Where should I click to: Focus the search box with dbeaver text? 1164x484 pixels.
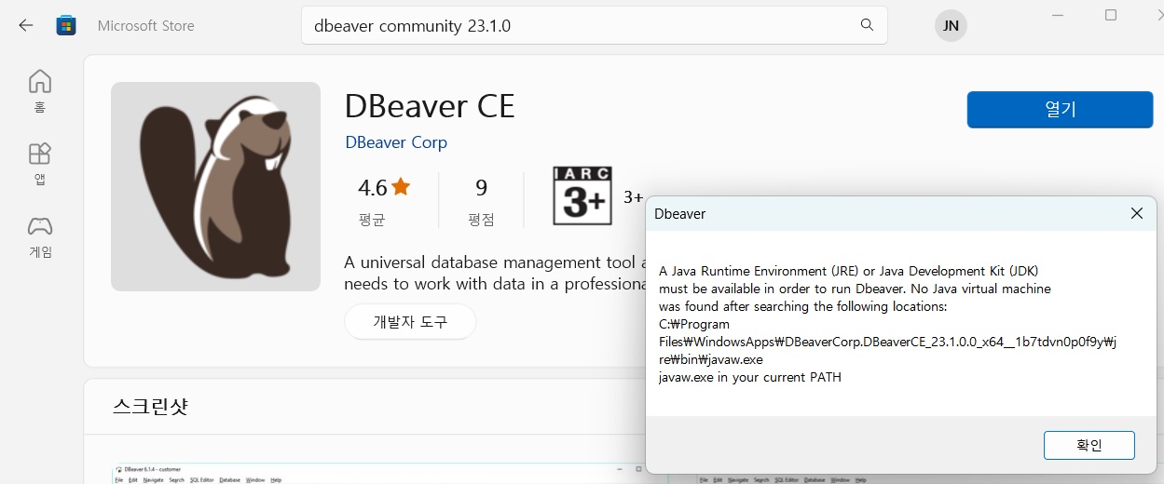(x=594, y=25)
